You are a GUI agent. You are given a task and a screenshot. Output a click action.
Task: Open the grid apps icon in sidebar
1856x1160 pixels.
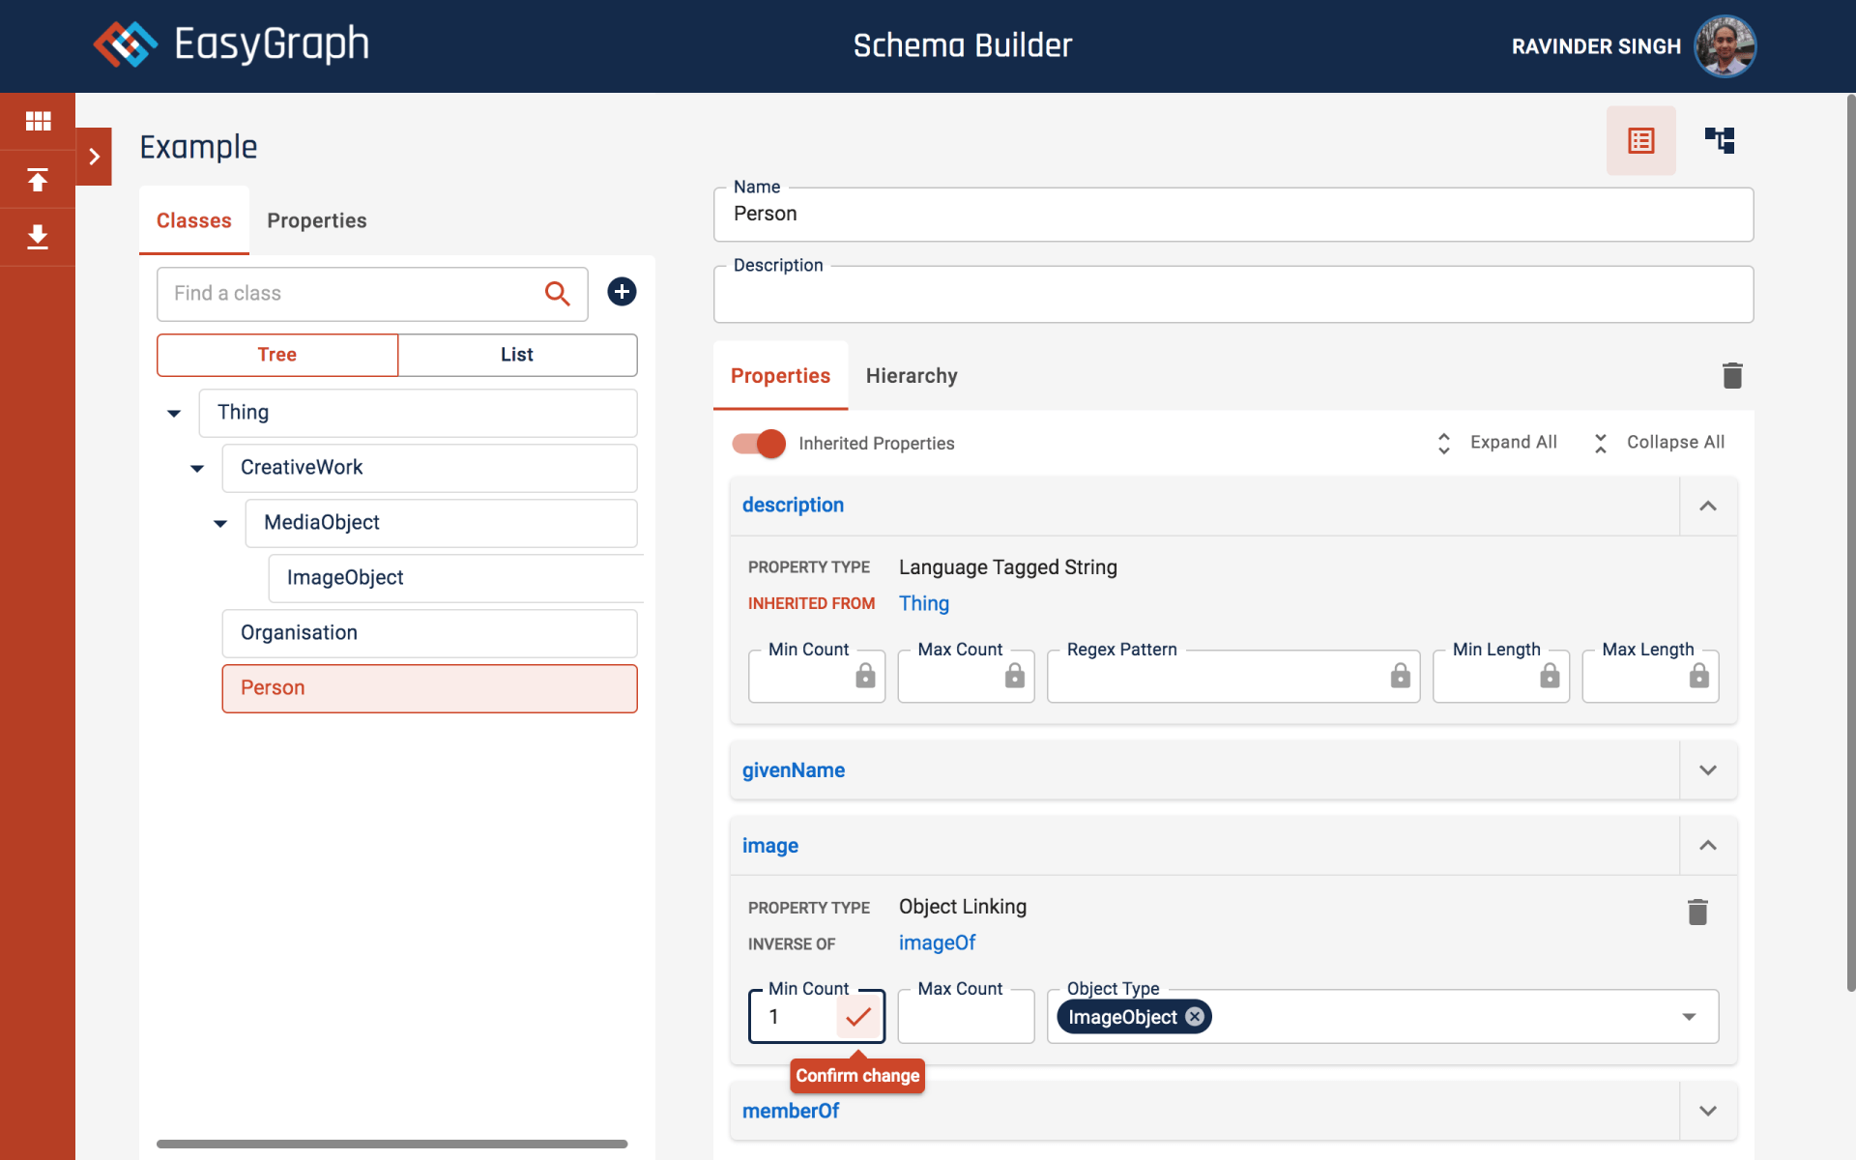pos(38,121)
